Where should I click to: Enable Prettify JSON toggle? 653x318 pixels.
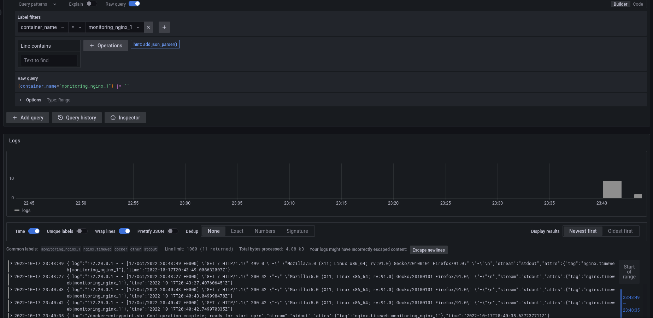[172, 231]
